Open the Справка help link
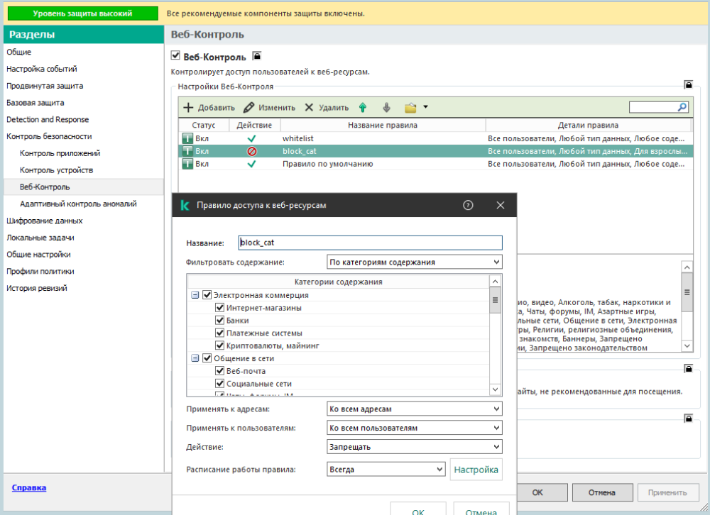The image size is (710, 515). [x=29, y=488]
